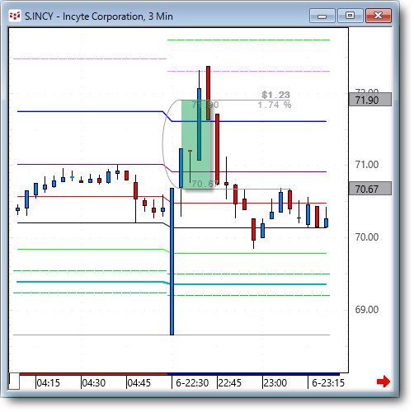Close the Incyte Corporation chart window
This screenshot has height=412, width=414.
(x=379, y=16)
